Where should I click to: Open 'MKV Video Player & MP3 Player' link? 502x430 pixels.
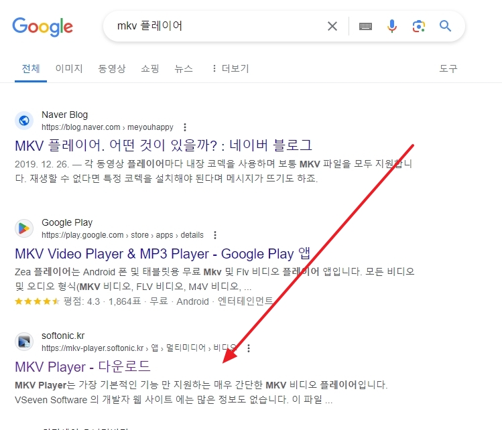click(x=163, y=254)
